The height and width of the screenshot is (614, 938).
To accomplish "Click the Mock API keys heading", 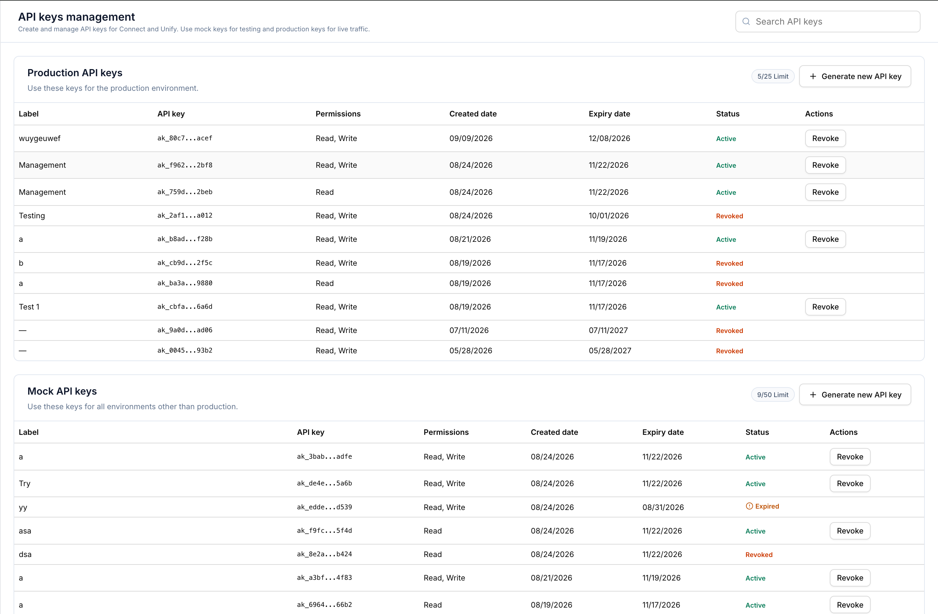I will click(62, 391).
